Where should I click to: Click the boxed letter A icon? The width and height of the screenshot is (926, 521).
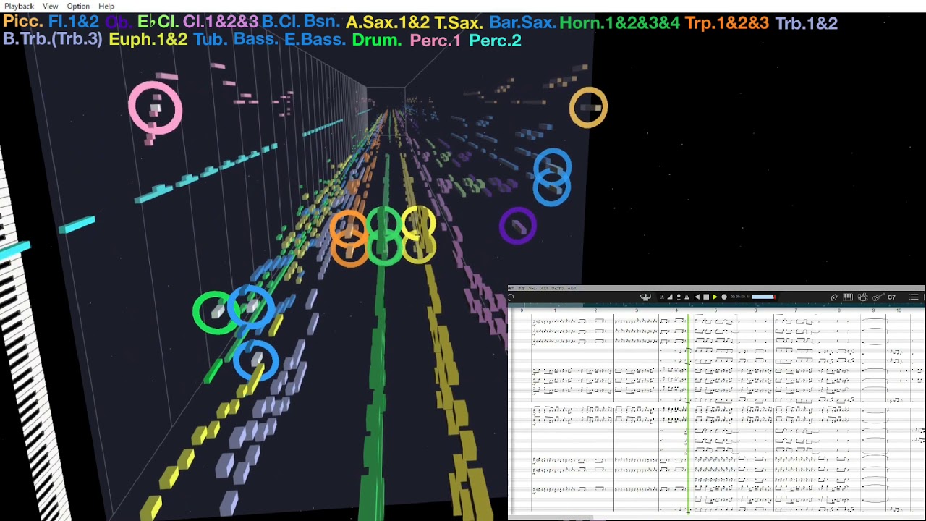[x=662, y=297]
